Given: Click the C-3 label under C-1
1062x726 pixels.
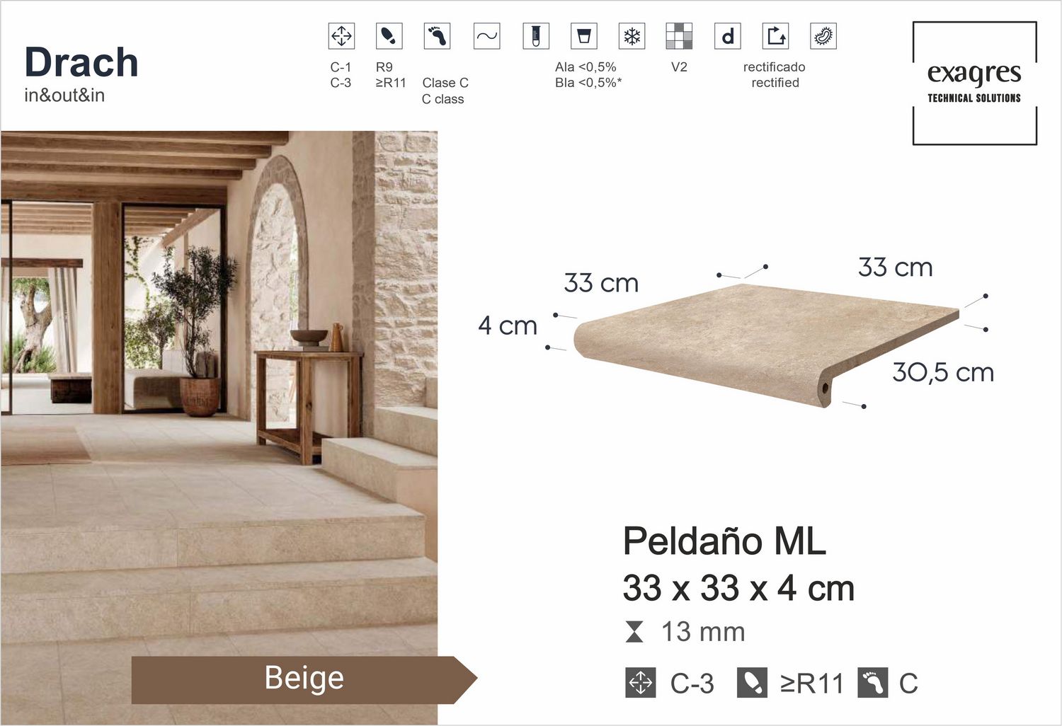Looking at the screenshot, I should tap(341, 83).
